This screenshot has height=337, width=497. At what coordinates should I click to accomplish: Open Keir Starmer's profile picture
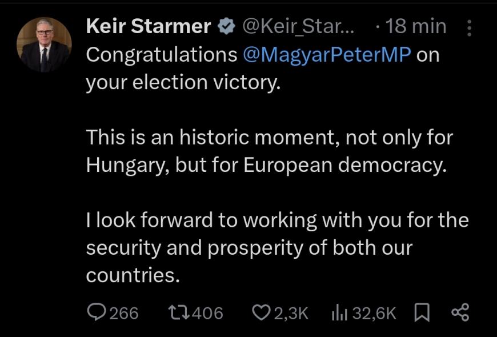coord(44,45)
